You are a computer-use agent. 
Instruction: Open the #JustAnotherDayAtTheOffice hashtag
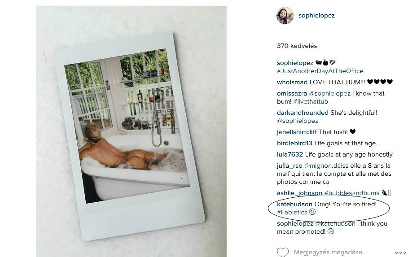point(320,71)
